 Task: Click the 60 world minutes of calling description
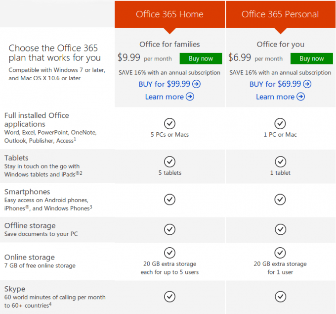tap(55, 301)
